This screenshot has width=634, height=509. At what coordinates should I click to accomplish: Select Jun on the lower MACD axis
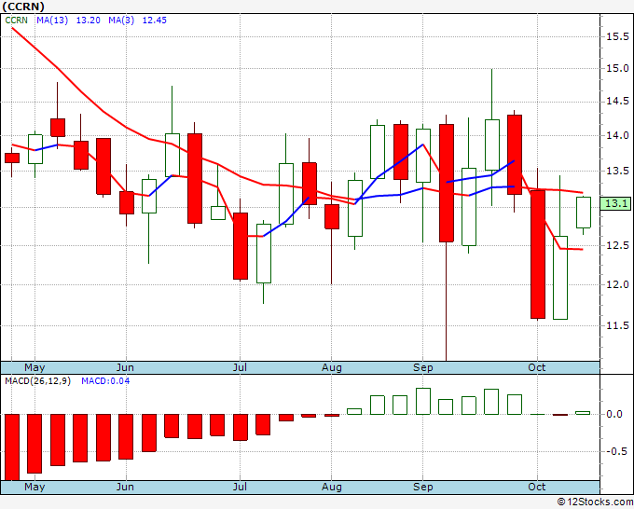[125, 487]
